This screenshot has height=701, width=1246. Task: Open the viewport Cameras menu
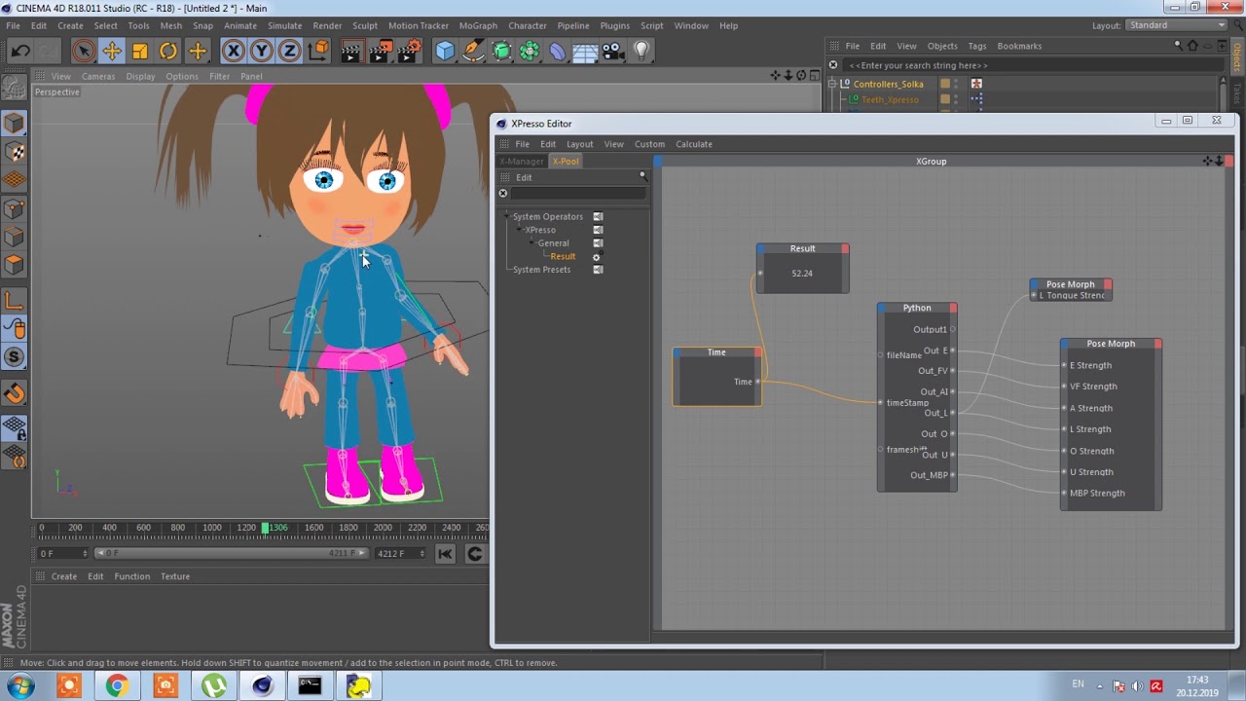97,76
